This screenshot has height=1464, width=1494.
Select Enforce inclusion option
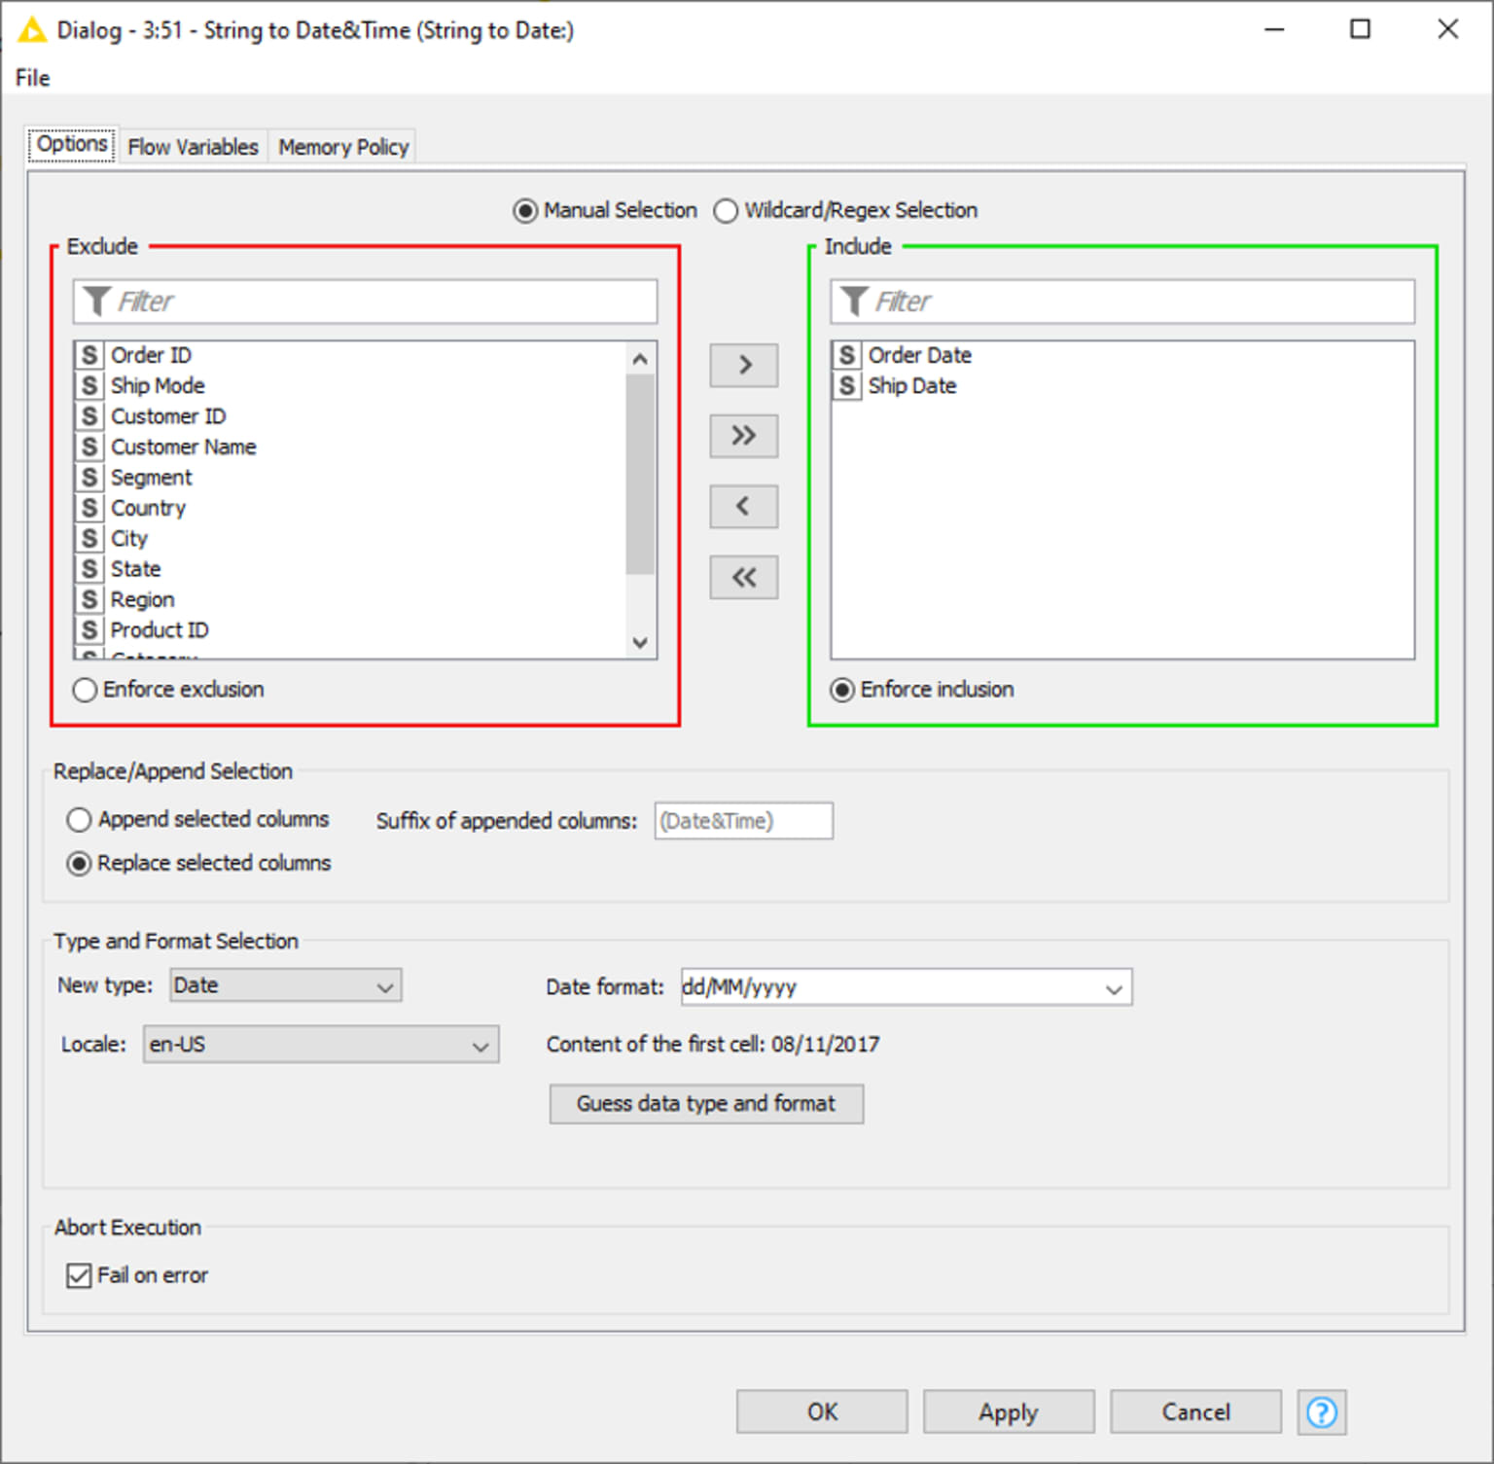pyautogui.click(x=842, y=690)
